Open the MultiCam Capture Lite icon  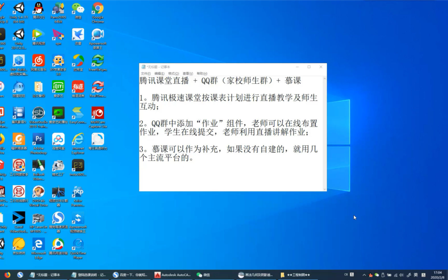(98, 117)
